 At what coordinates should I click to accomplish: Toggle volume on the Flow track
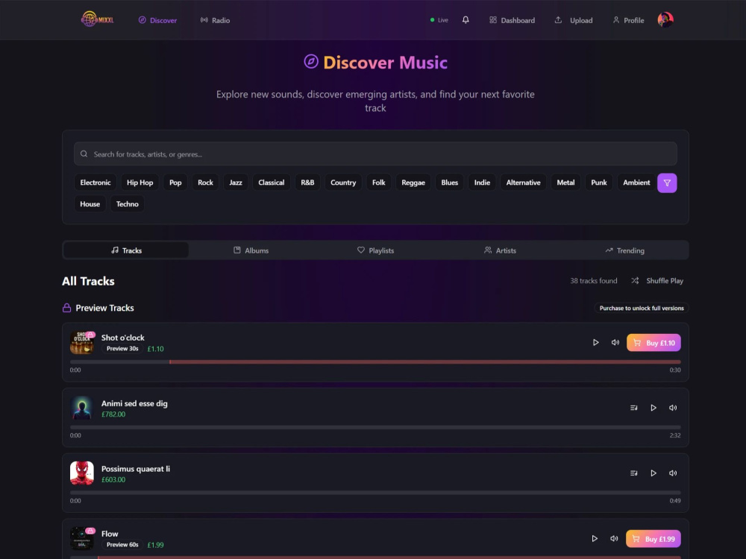point(614,539)
